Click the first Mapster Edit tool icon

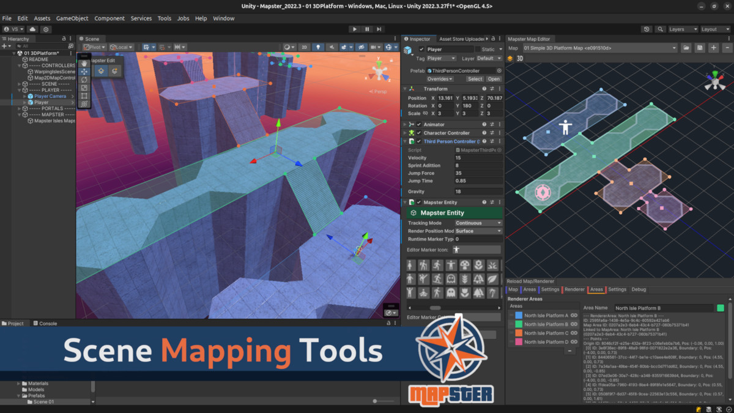(101, 71)
